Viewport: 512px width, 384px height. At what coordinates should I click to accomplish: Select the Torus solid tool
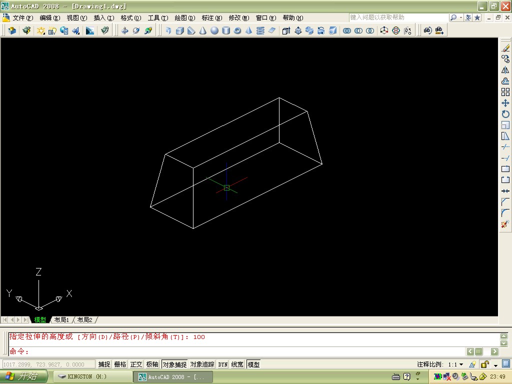[237, 30]
